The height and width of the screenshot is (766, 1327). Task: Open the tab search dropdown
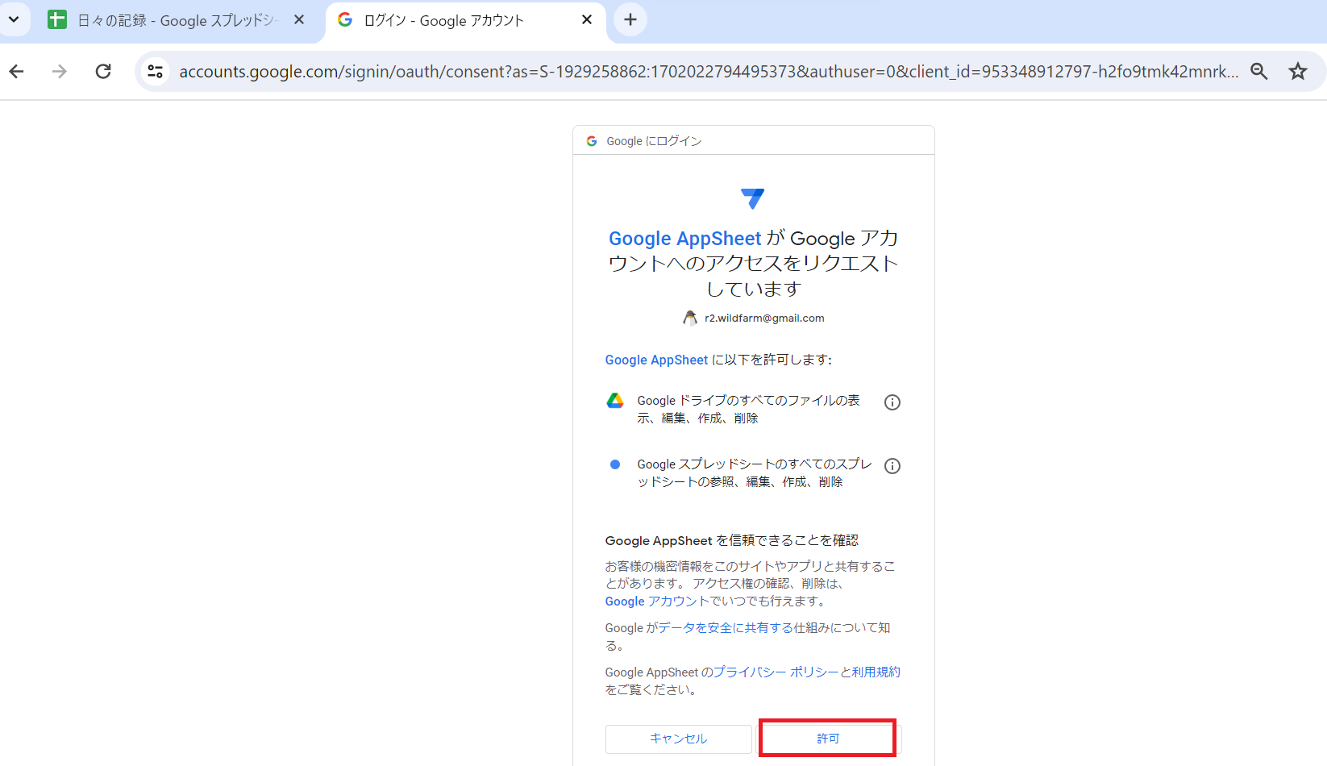click(14, 19)
